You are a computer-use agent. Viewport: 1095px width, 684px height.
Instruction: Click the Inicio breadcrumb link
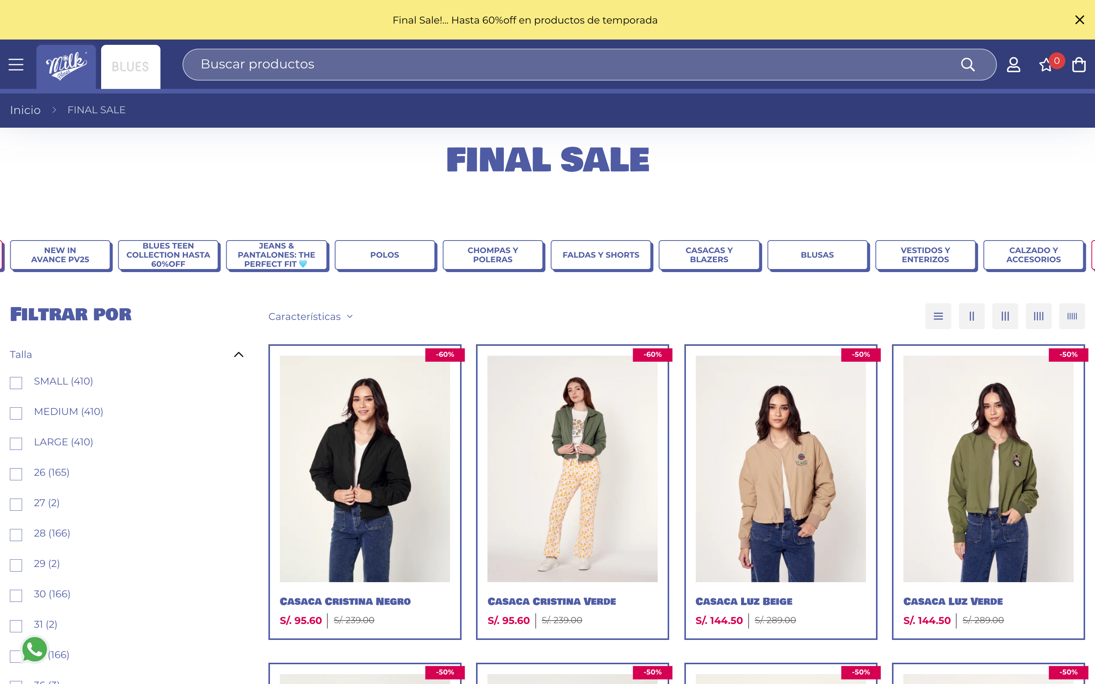[x=25, y=110]
